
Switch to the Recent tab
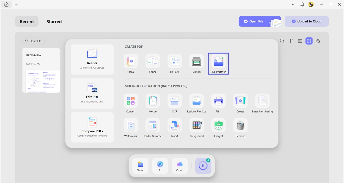[27, 21]
